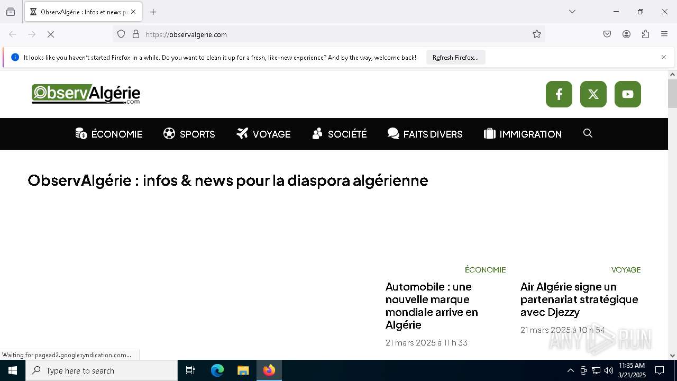
Task: Click the site security padlock icon
Action: (136, 34)
